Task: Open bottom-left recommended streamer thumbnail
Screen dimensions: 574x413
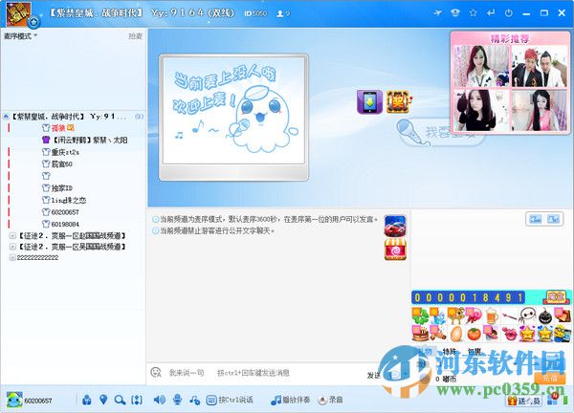Action: [481, 110]
